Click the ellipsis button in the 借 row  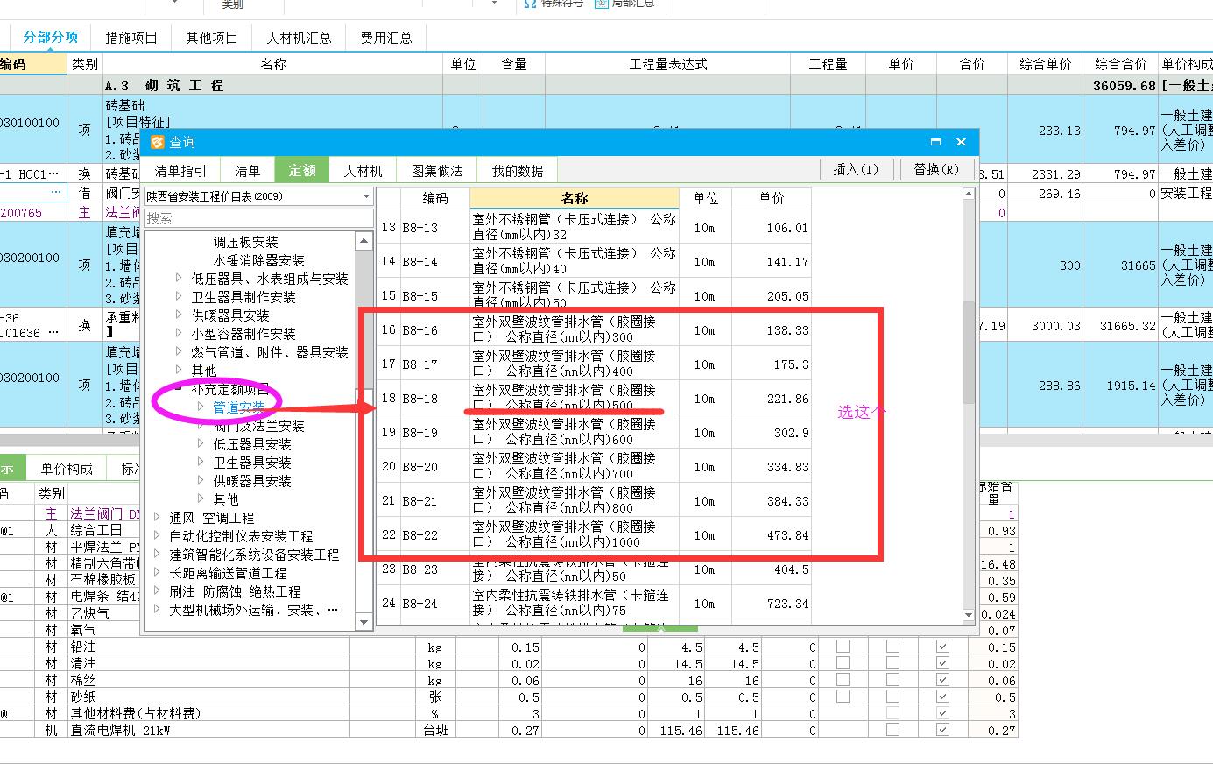tap(56, 192)
